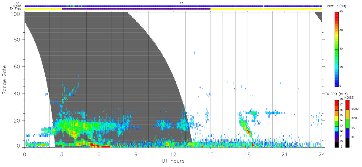Click the "21" tick on the UT hours axis

point(284,154)
